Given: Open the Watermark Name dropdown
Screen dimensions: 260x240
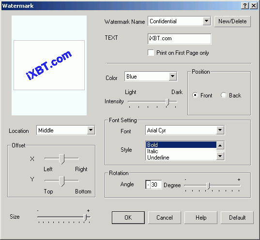Looking at the screenshot, I should click(x=206, y=21).
